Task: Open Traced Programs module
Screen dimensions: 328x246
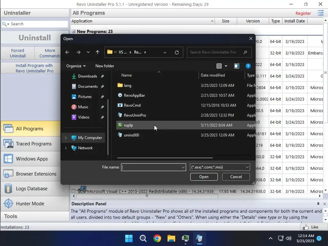Action: click(30, 144)
